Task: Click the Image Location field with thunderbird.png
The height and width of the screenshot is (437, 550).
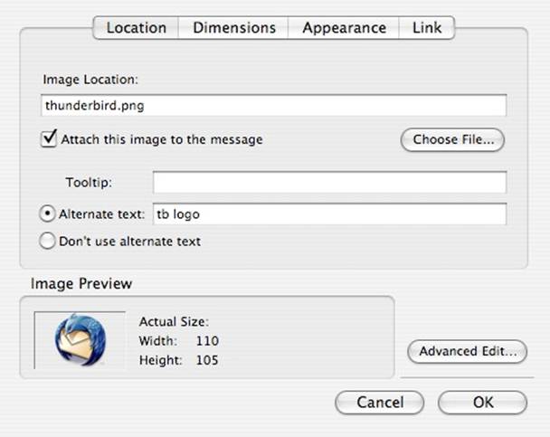Action: coord(273,105)
